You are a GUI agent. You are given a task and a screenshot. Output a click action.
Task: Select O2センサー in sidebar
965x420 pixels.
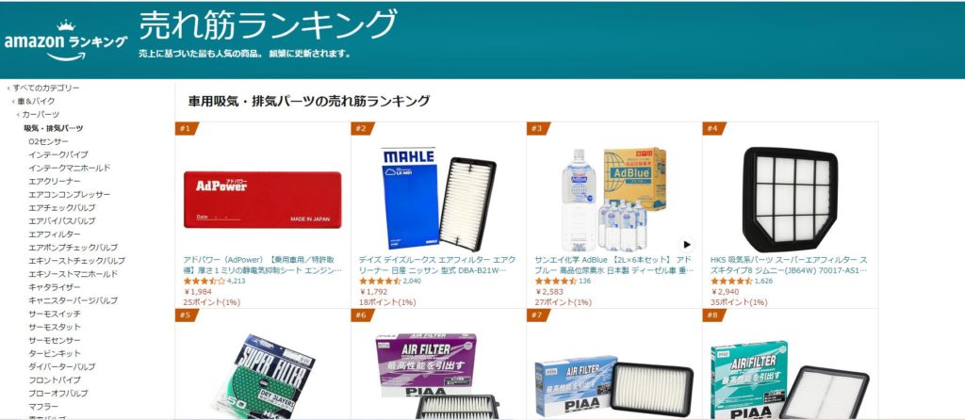(49, 141)
